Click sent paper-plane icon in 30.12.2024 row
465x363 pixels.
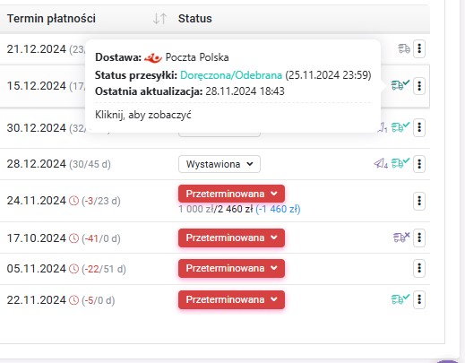383,127
